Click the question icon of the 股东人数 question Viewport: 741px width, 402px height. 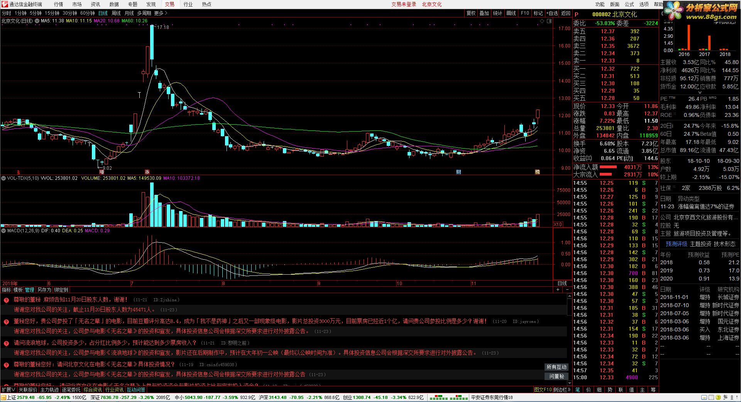click(6, 300)
